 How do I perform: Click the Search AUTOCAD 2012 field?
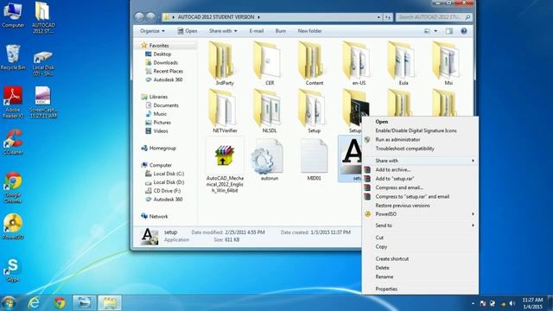click(x=434, y=17)
